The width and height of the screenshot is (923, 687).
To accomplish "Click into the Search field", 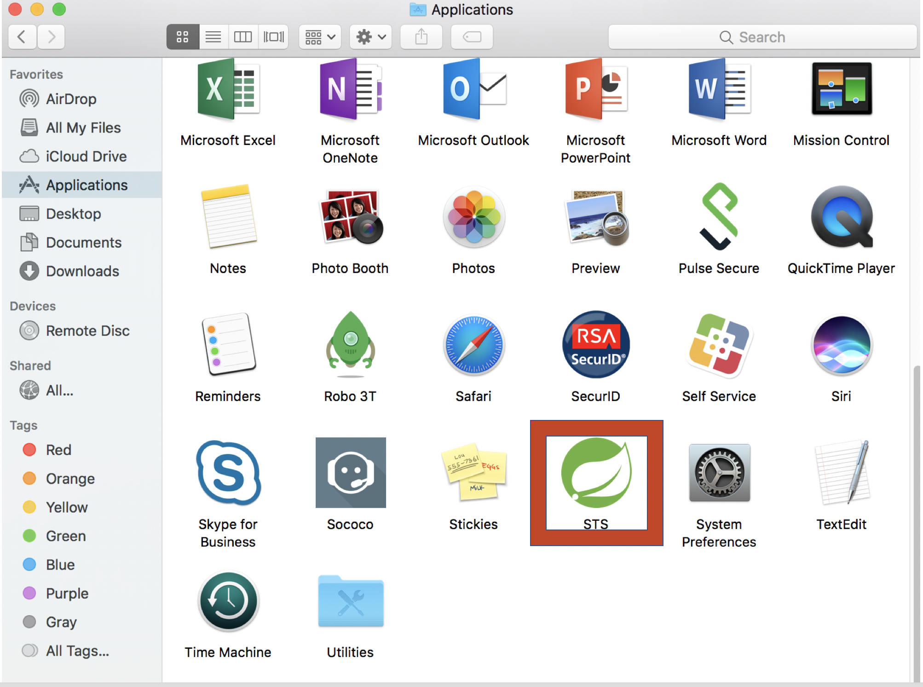I will coord(761,37).
